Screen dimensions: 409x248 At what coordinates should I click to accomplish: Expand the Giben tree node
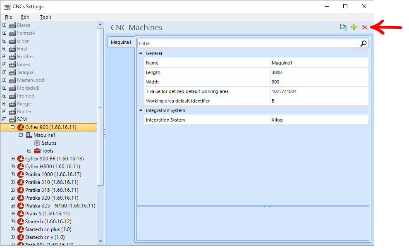4,41
